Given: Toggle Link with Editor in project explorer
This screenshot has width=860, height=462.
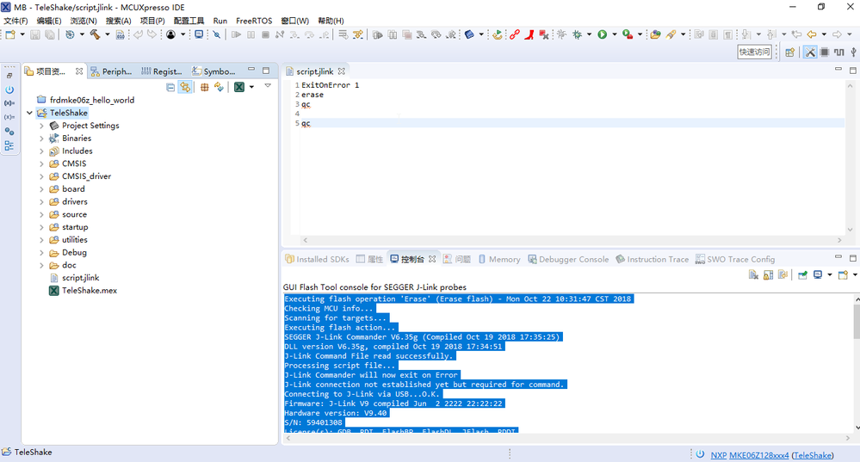Looking at the screenshot, I should (185, 87).
